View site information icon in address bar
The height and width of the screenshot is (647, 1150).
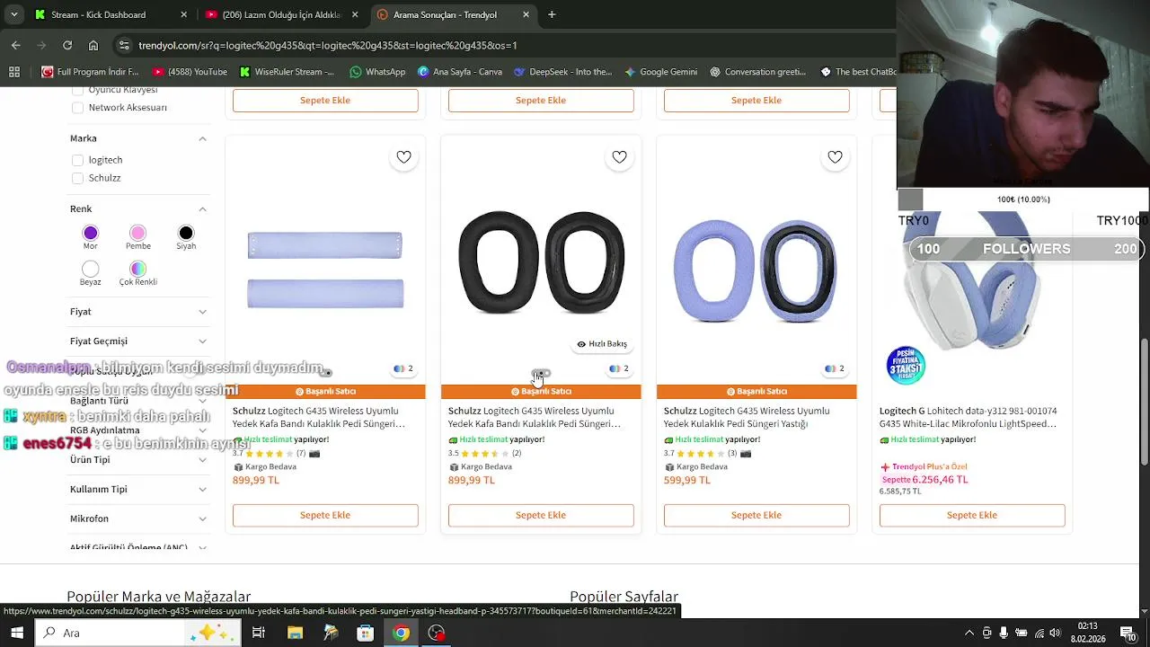pyautogui.click(x=124, y=45)
